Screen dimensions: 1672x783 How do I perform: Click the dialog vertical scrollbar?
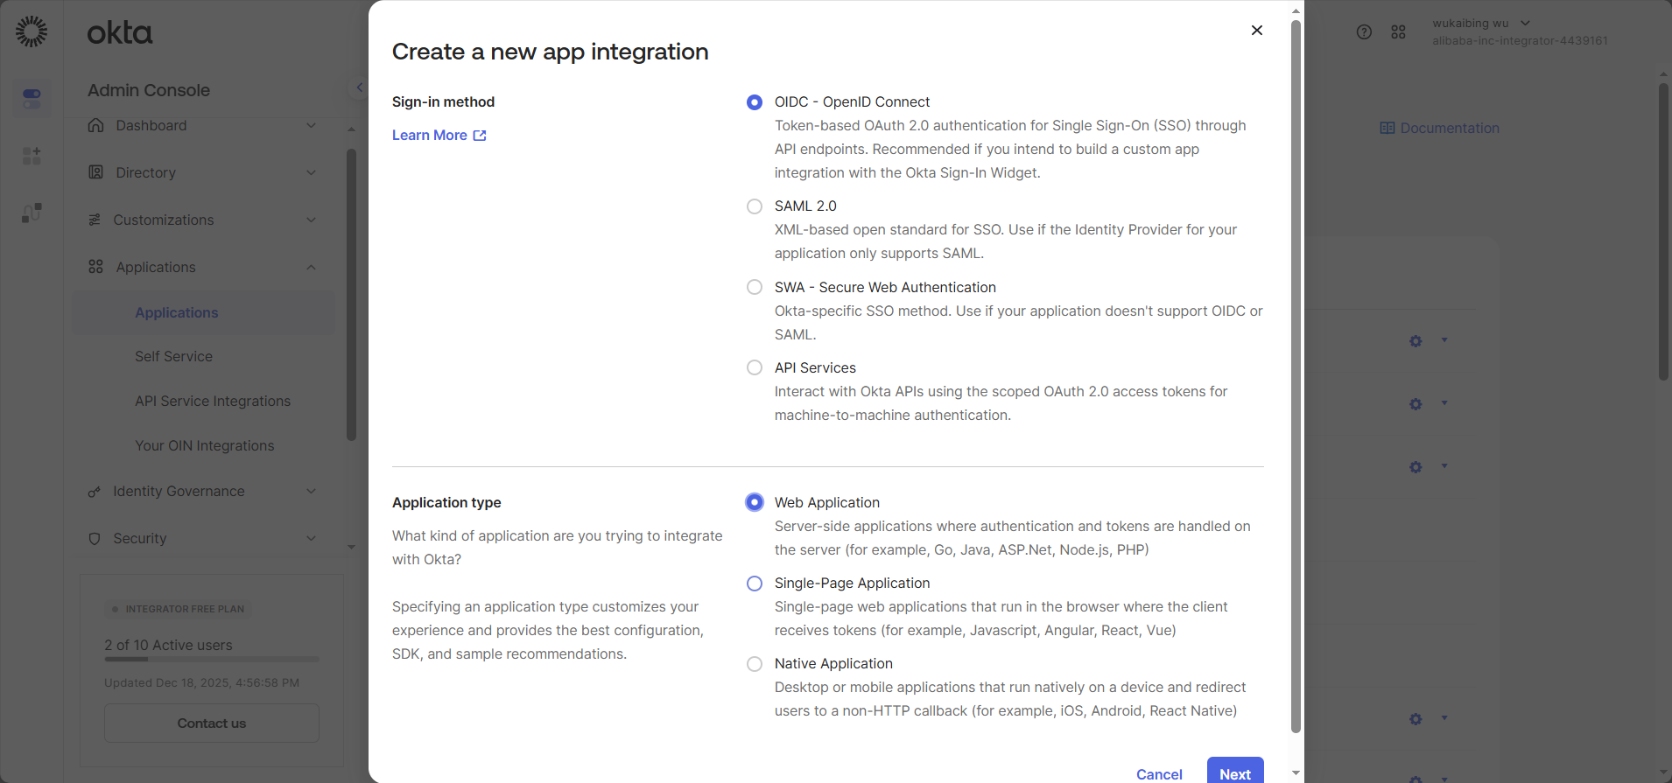pos(1296,376)
